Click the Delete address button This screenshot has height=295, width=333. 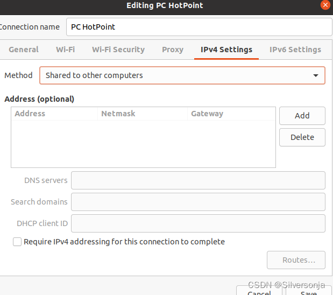point(302,137)
